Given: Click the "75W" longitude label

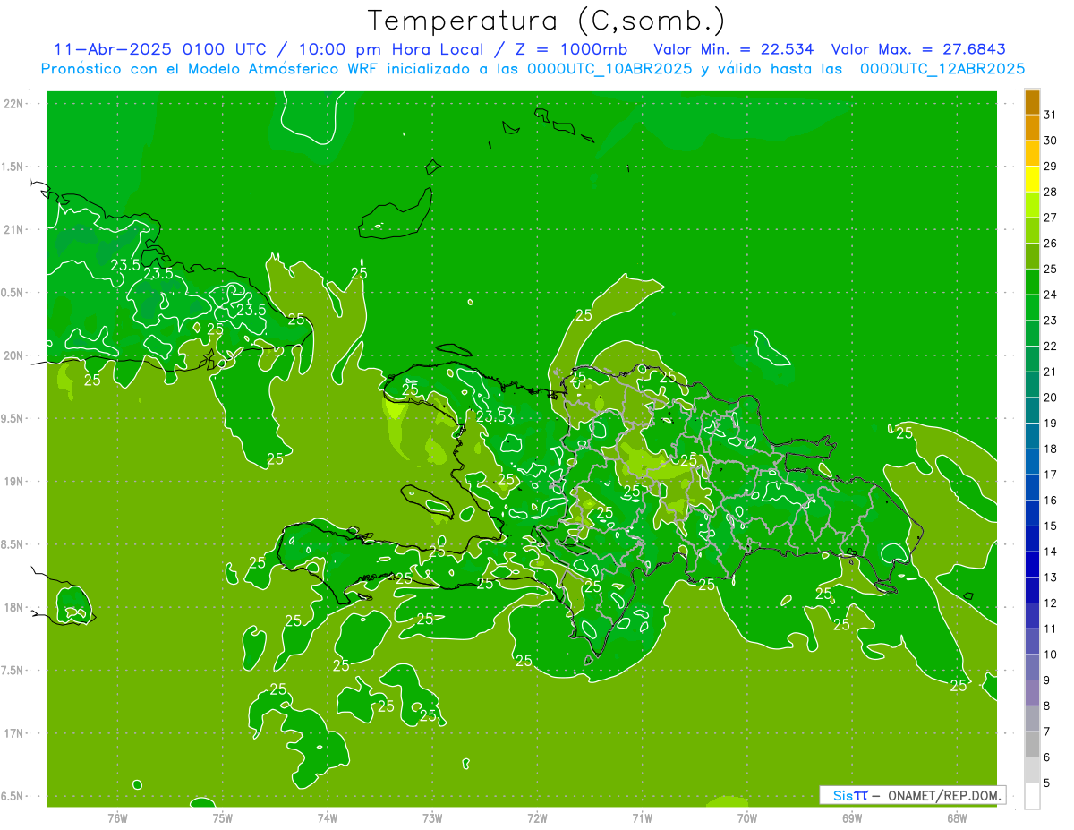Looking at the screenshot, I should tap(223, 817).
